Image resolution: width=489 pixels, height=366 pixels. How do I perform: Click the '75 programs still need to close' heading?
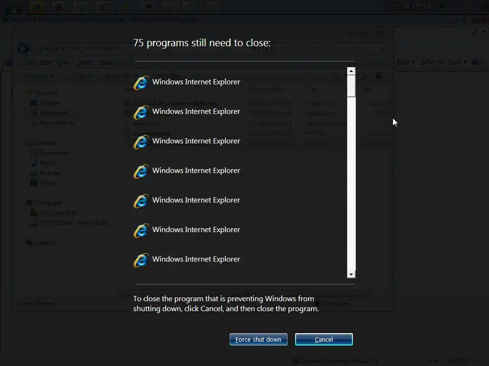point(202,42)
